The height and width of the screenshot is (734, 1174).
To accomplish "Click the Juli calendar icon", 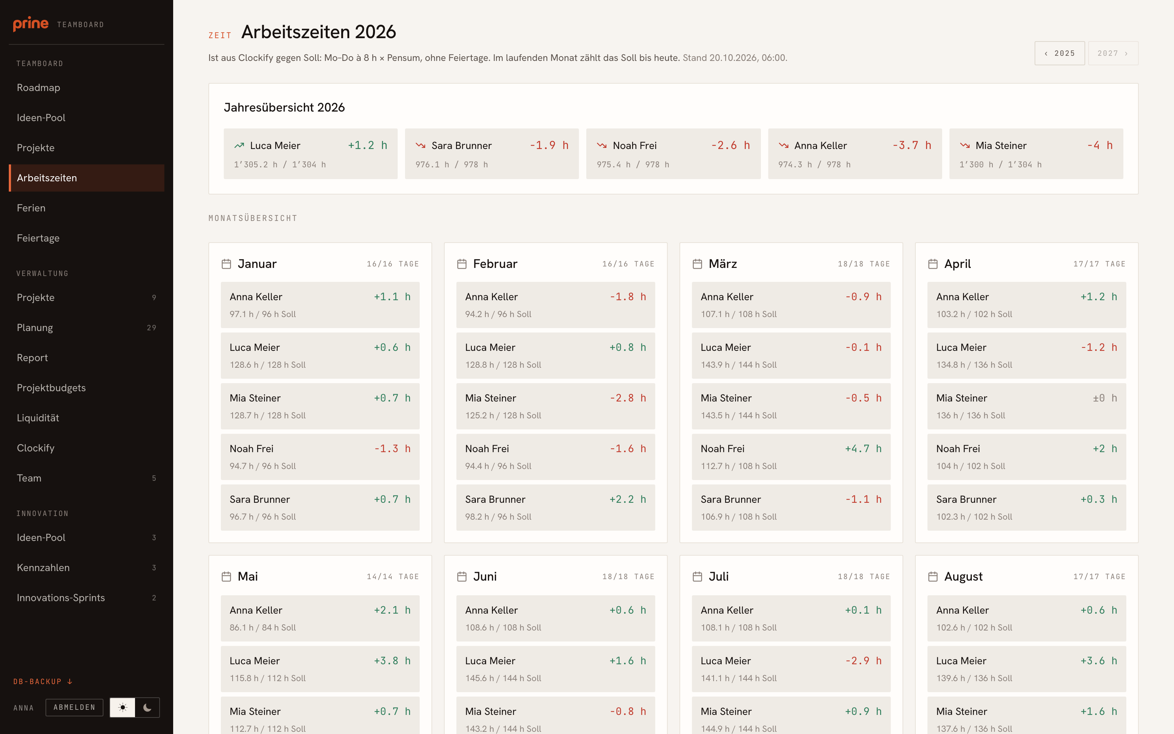I will coord(697,577).
